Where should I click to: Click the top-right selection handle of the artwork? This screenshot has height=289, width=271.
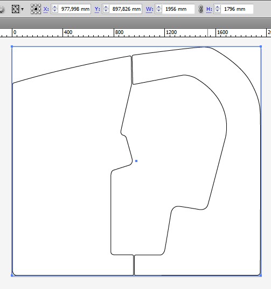[261, 46]
